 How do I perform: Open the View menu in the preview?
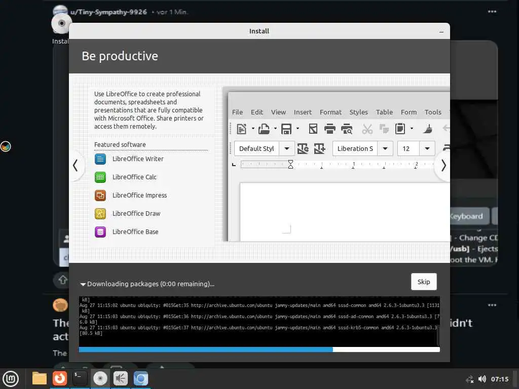[278, 112]
